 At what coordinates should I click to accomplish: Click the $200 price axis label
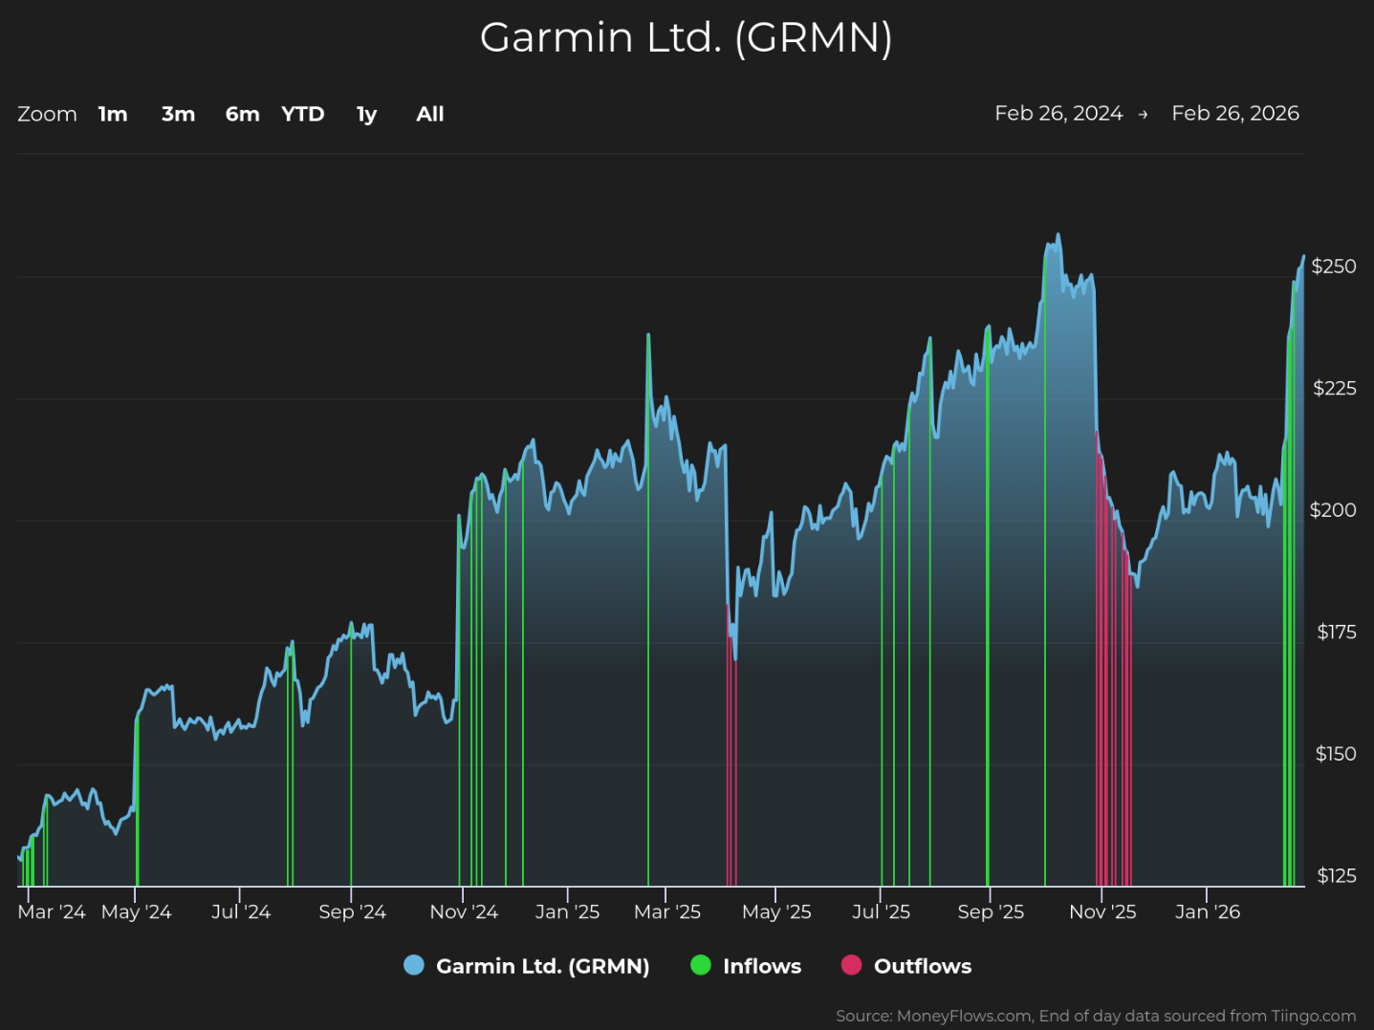(1333, 509)
